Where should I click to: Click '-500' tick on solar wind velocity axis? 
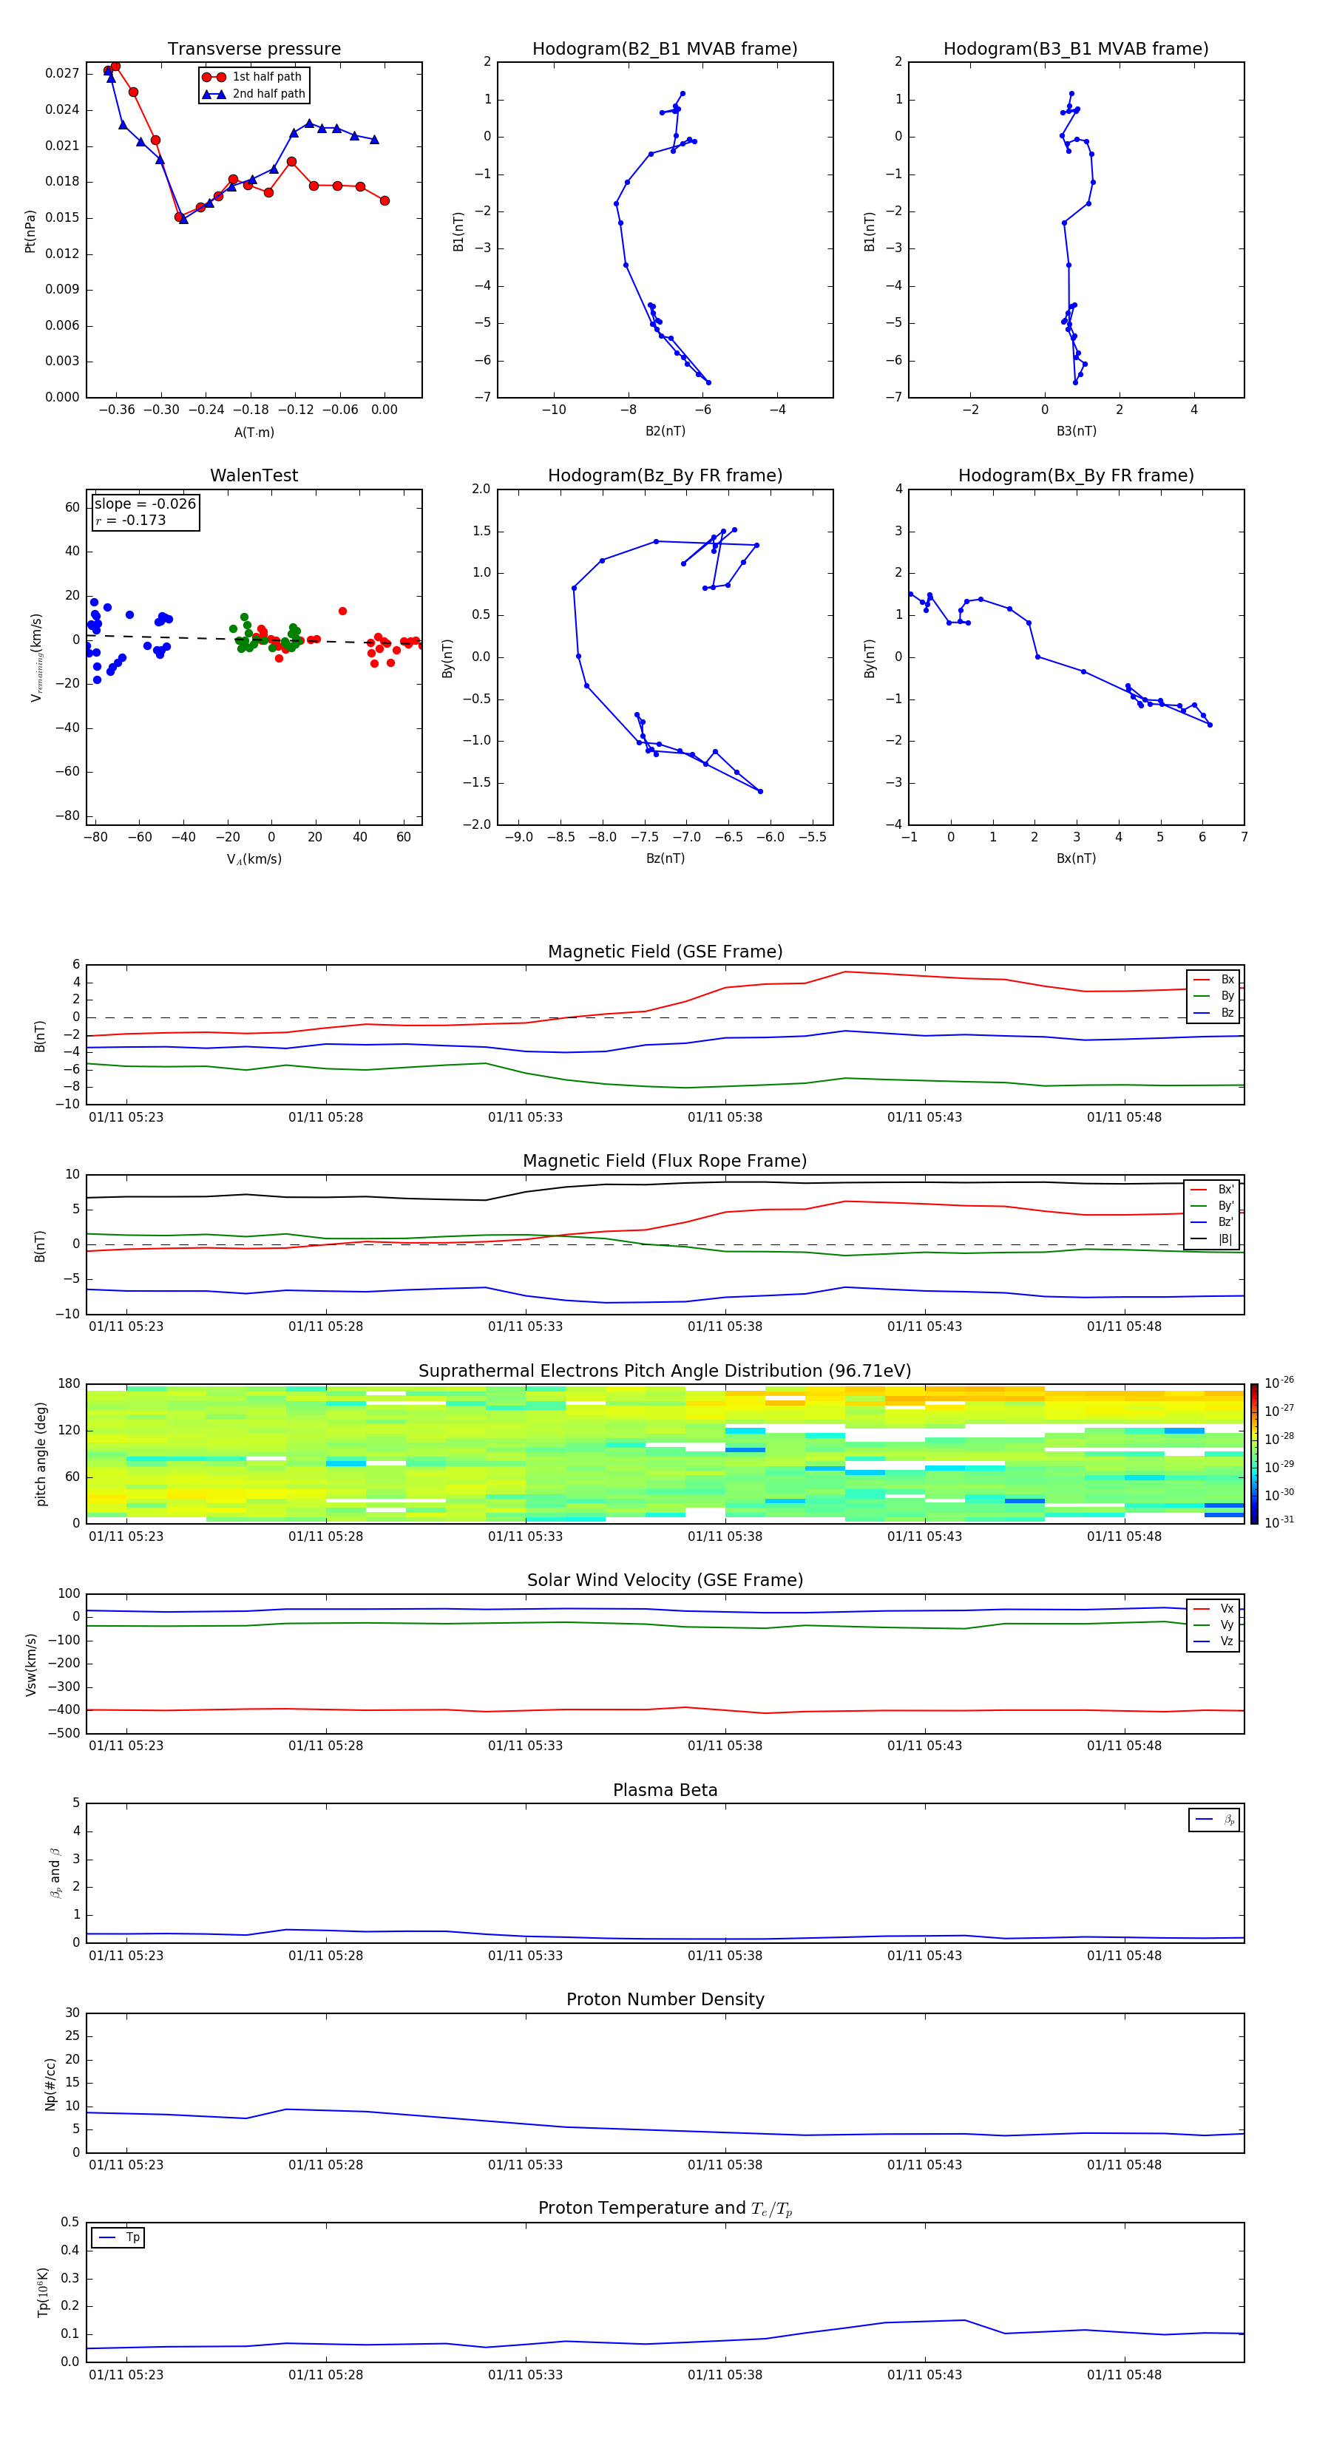click(x=63, y=1733)
